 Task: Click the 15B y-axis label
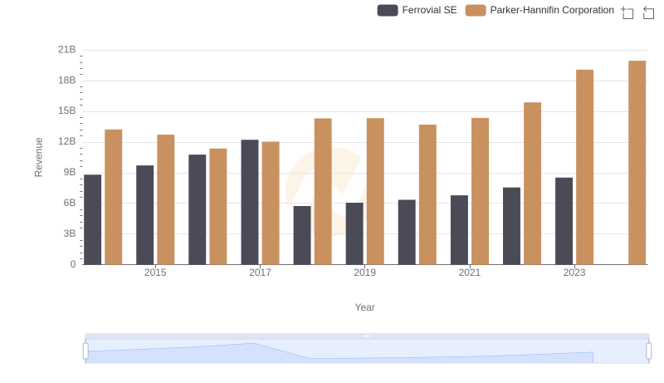pyautogui.click(x=67, y=111)
